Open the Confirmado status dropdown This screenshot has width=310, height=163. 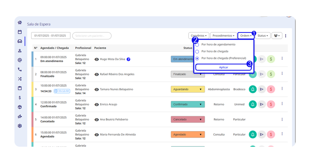click(188, 104)
